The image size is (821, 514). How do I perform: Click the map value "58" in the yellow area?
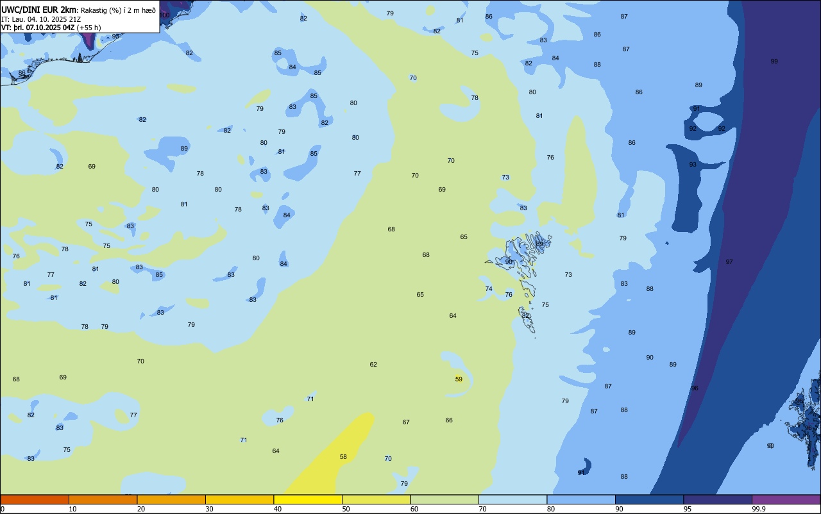coord(343,457)
